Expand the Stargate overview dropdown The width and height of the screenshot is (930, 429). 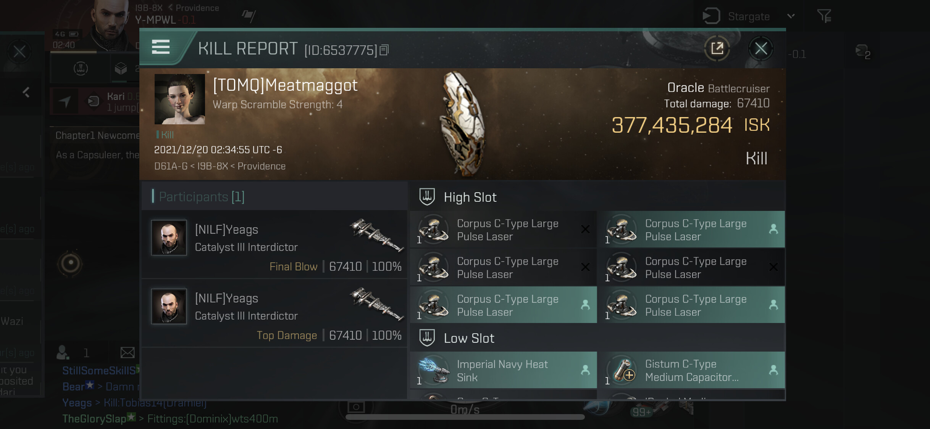tap(791, 16)
